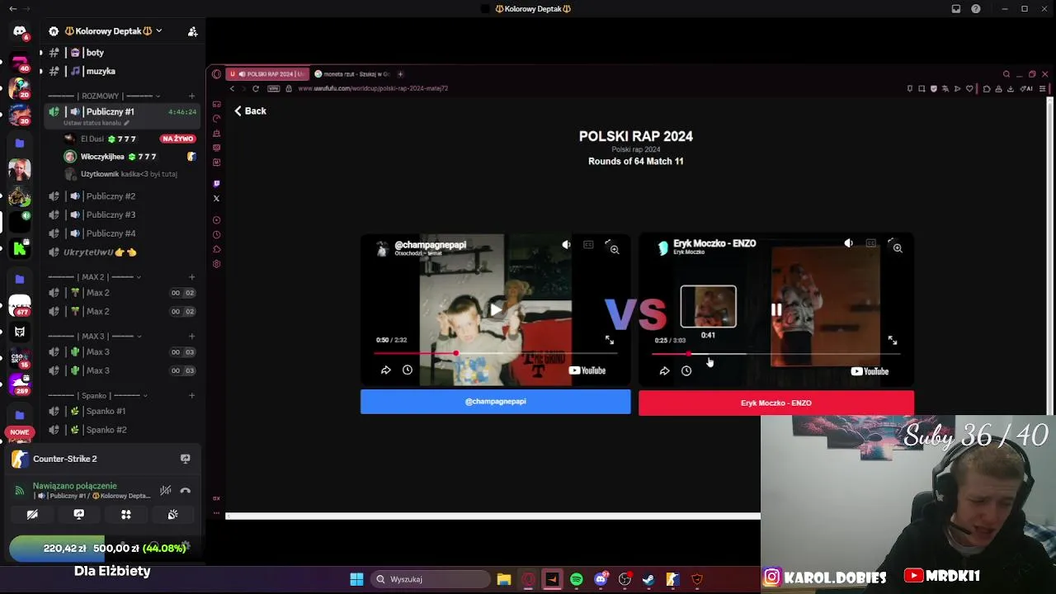Mute the @champagnepapi video volume
1056x594 pixels.
tap(566, 245)
